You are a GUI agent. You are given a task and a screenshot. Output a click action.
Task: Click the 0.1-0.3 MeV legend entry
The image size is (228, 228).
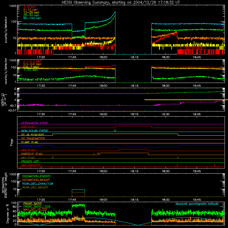tap(32, 61)
